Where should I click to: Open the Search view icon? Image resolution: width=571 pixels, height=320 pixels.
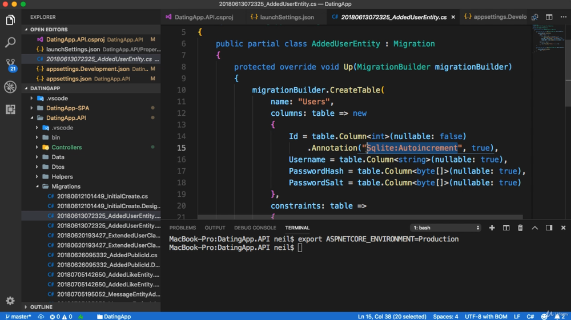tap(10, 43)
